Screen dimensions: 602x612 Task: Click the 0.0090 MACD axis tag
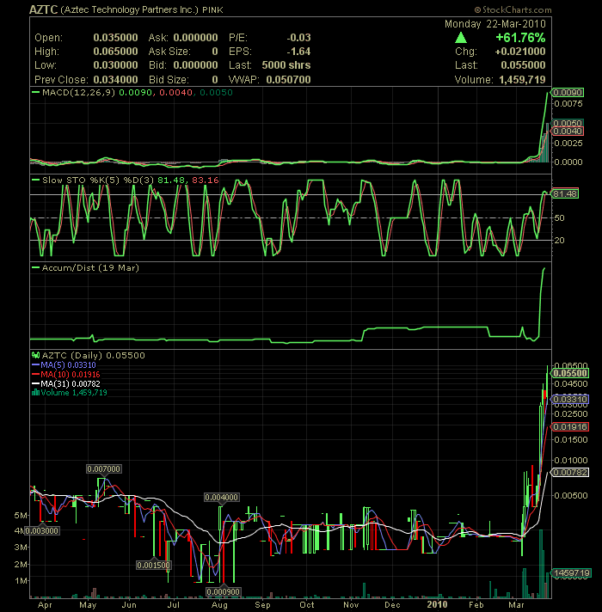[568, 93]
